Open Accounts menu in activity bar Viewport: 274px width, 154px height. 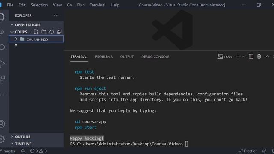pos(2,124)
